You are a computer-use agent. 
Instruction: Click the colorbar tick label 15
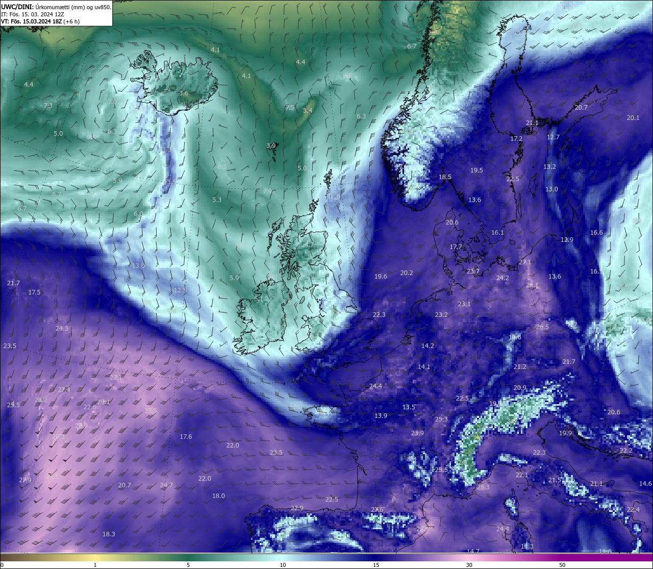tap(376, 565)
